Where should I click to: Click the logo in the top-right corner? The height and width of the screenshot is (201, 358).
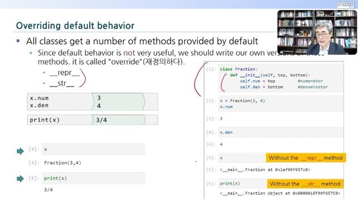click(346, 4)
